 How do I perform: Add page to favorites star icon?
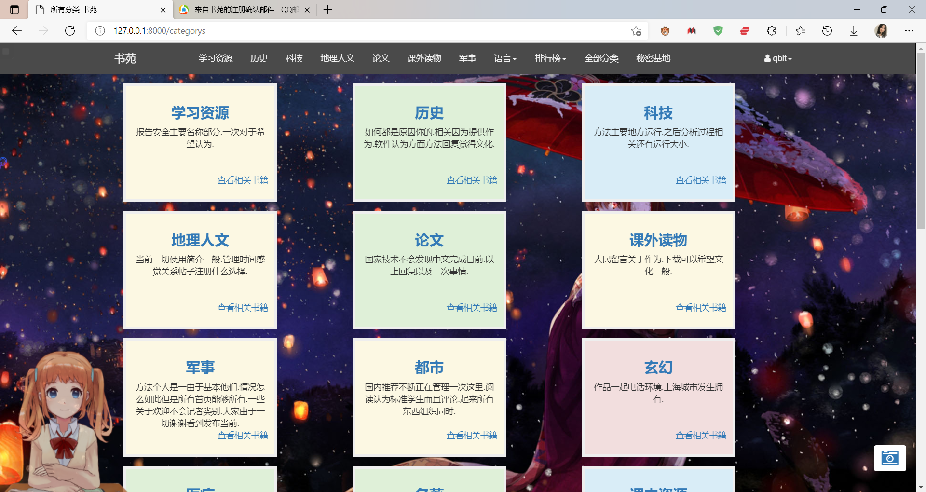636,31
